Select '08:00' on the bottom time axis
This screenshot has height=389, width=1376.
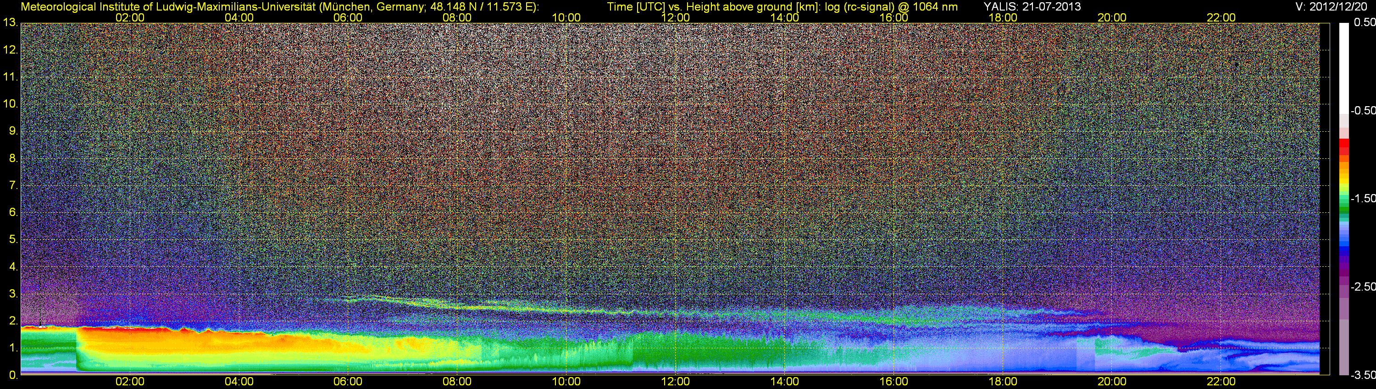pyautogui.click(x=457, y=382)
